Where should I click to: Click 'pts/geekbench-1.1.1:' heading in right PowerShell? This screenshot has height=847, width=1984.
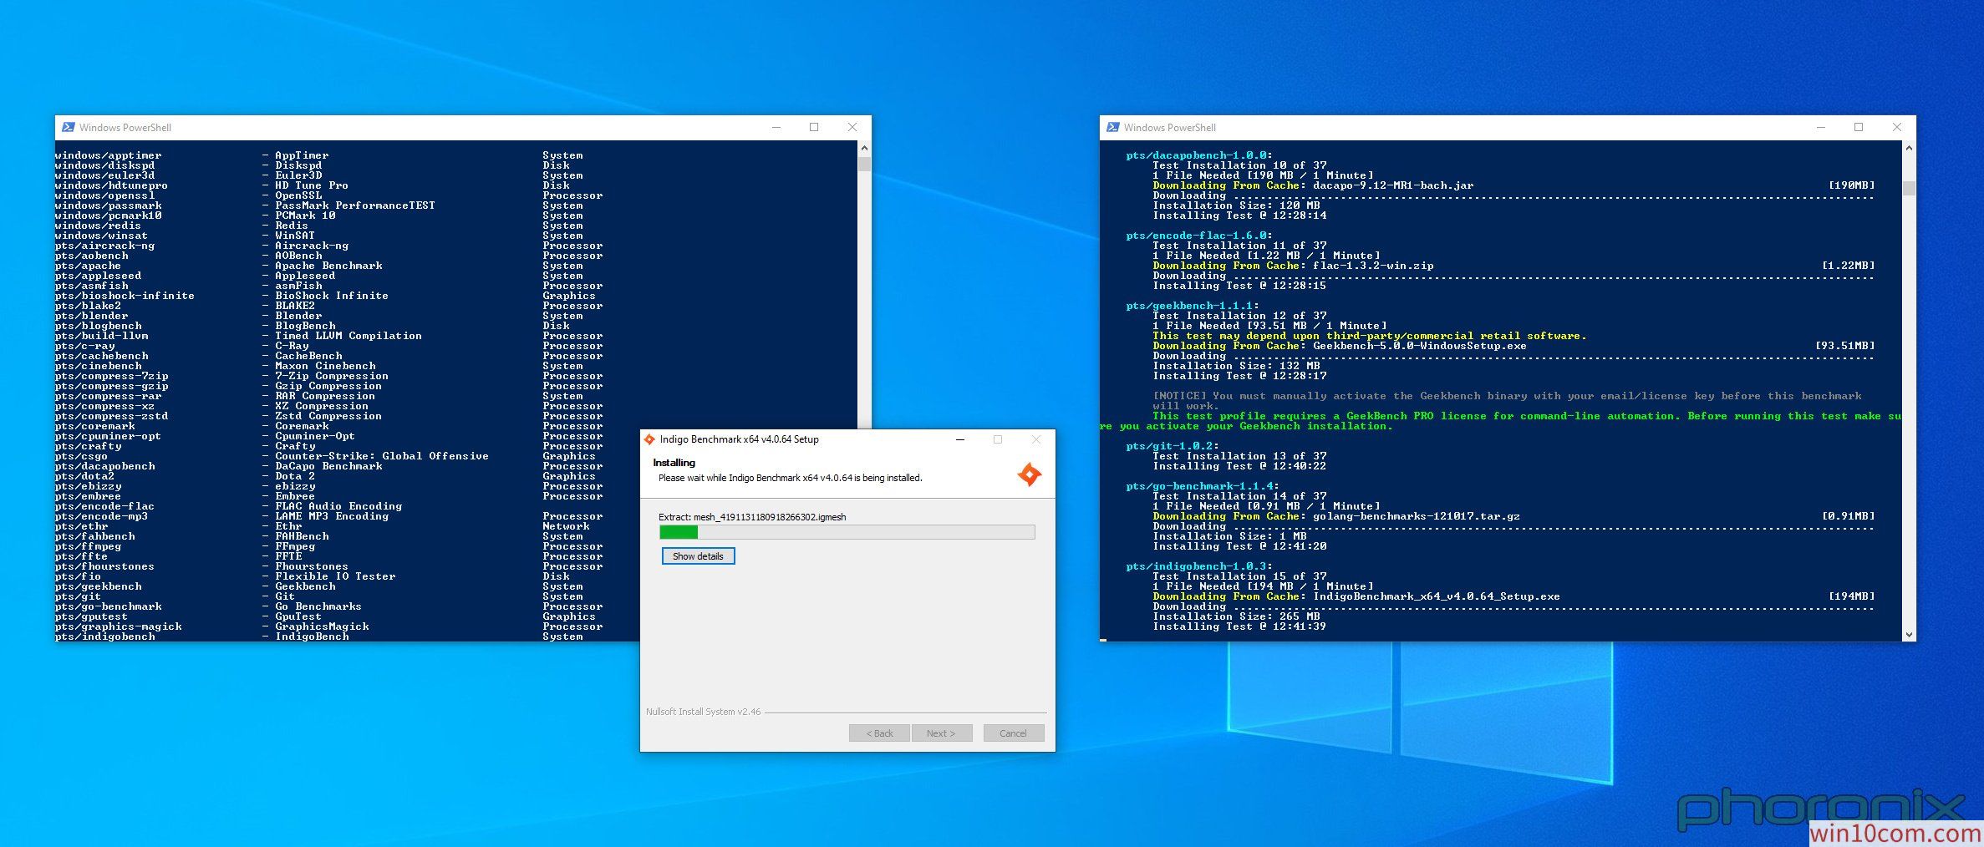click(1193, 306)
